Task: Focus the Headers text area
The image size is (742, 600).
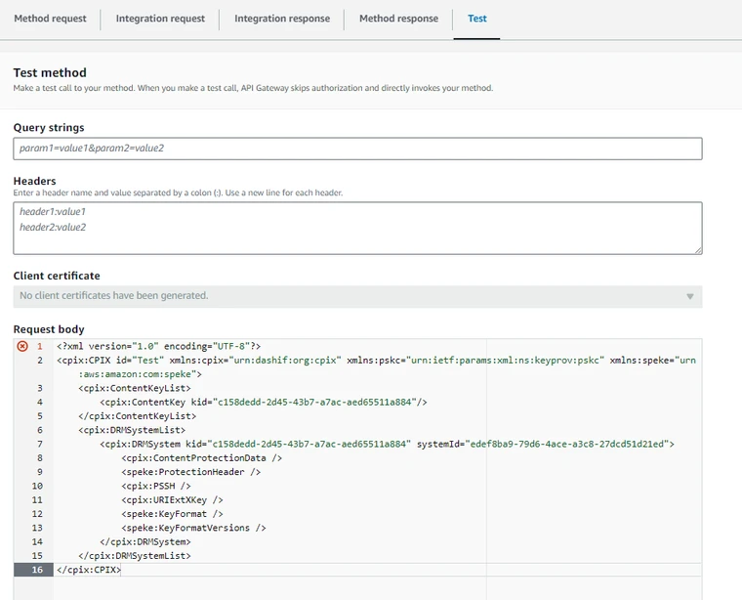Action: coord(357,228)
